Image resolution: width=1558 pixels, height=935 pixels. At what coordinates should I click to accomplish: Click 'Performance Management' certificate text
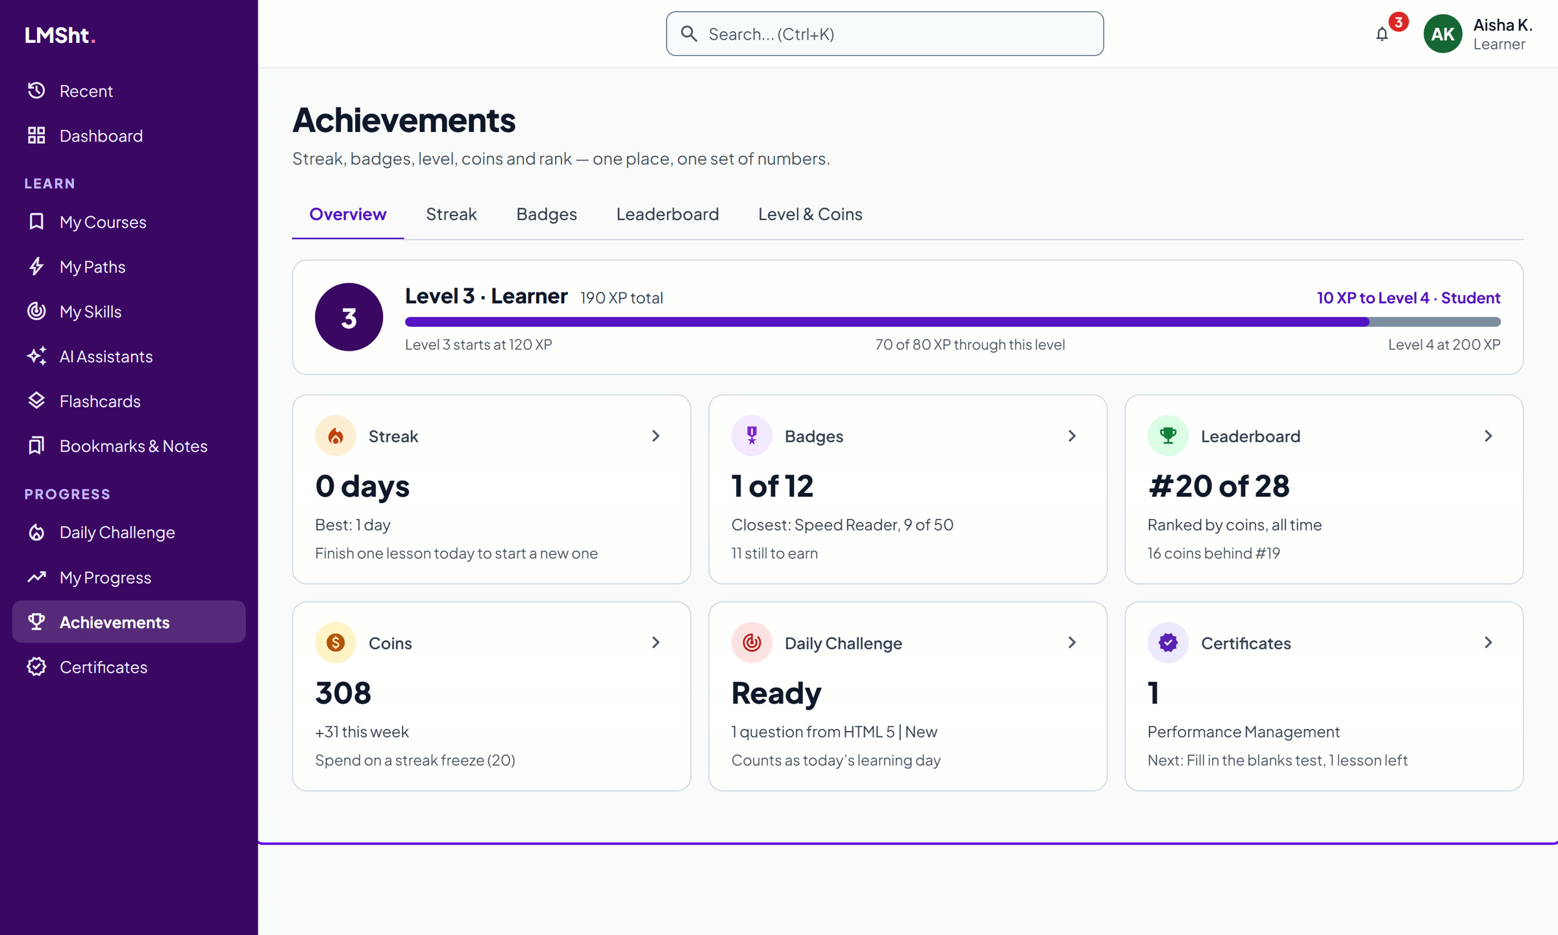click(1243, 732)
